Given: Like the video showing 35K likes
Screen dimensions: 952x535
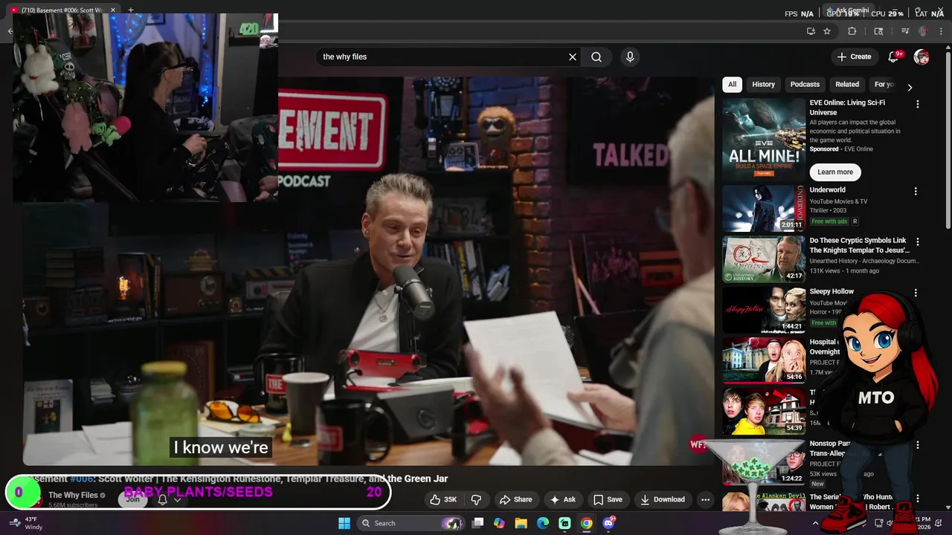Looking at the screenshot, I should (x=443, y=499).
